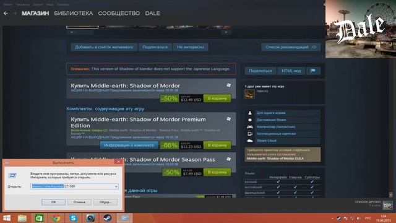Click СПИСОК ДРУЗЕЙ in the bottom bar
Image resolution: width=396 pixels, height=223 pixels.
(368, 202)
